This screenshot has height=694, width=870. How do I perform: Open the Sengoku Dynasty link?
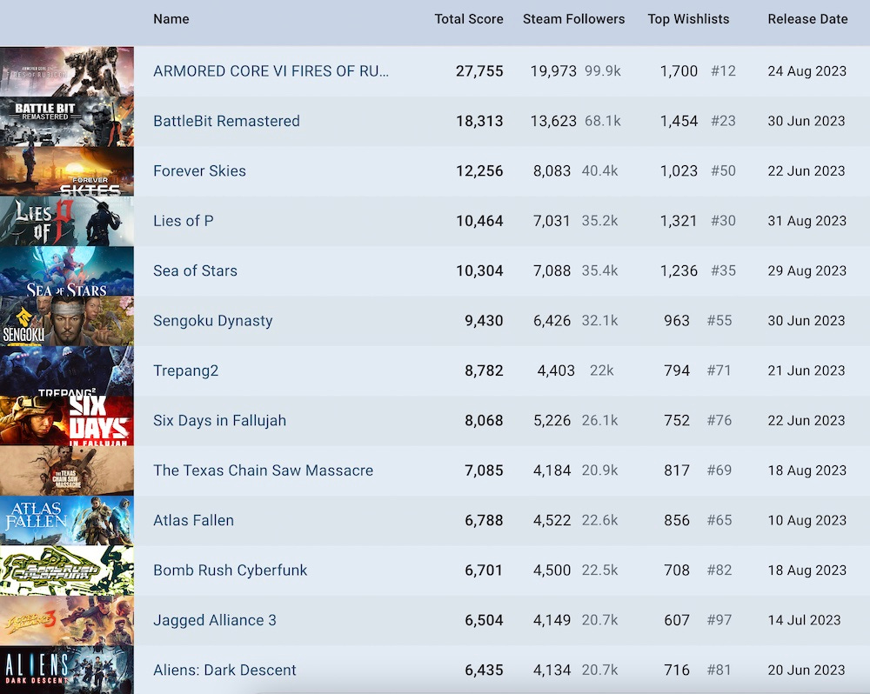[216, 320]
